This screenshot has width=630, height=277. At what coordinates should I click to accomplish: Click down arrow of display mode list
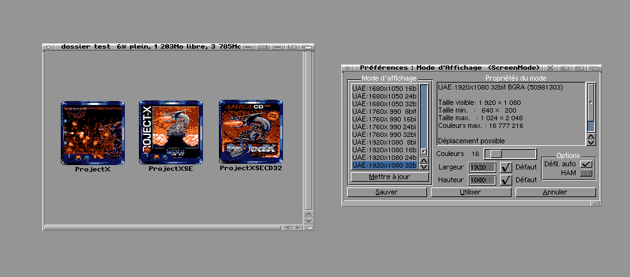click(x=423, y=166)
